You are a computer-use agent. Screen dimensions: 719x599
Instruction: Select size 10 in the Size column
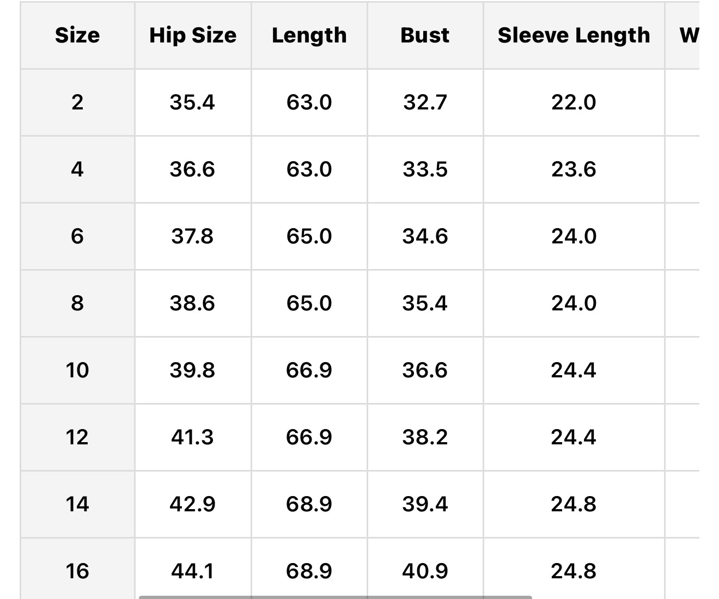[x=77, y=370]
